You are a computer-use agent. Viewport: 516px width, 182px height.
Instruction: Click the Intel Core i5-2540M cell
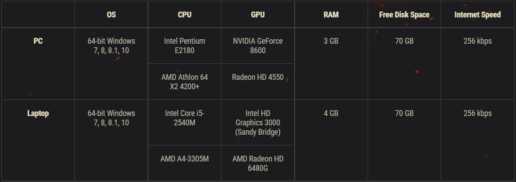[x=184, y=118]
